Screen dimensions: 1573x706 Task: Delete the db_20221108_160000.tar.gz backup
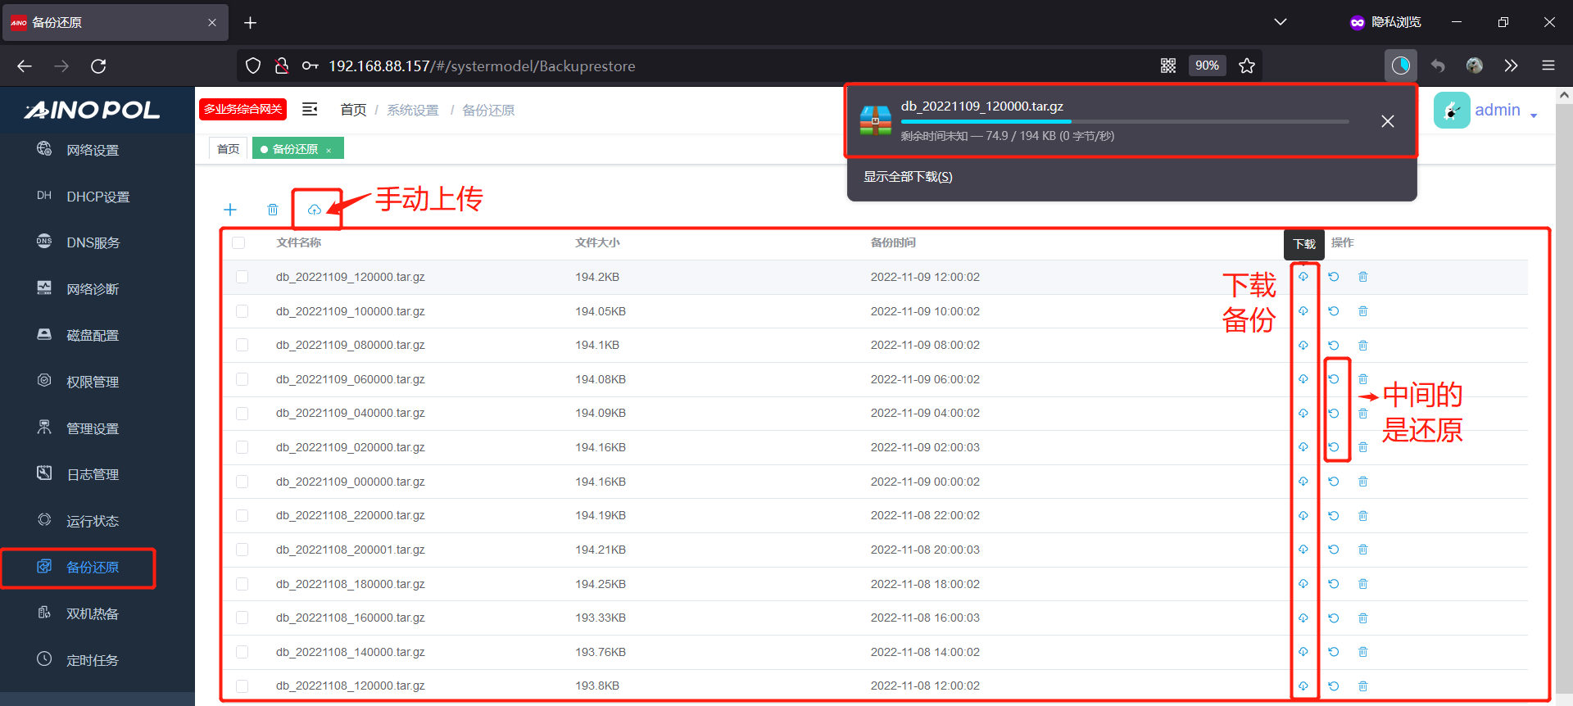coord(1363,618)
